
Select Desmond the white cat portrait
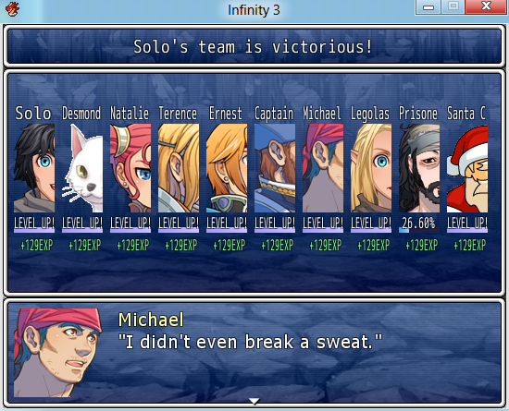[82, 168]
